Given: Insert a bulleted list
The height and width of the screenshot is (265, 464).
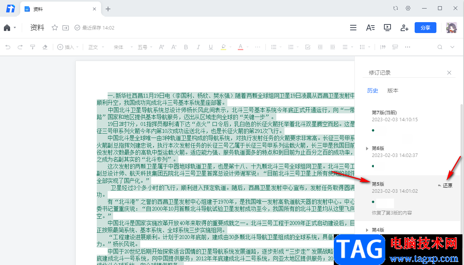Looking at the screenshot, I should [x=274, y=47].
